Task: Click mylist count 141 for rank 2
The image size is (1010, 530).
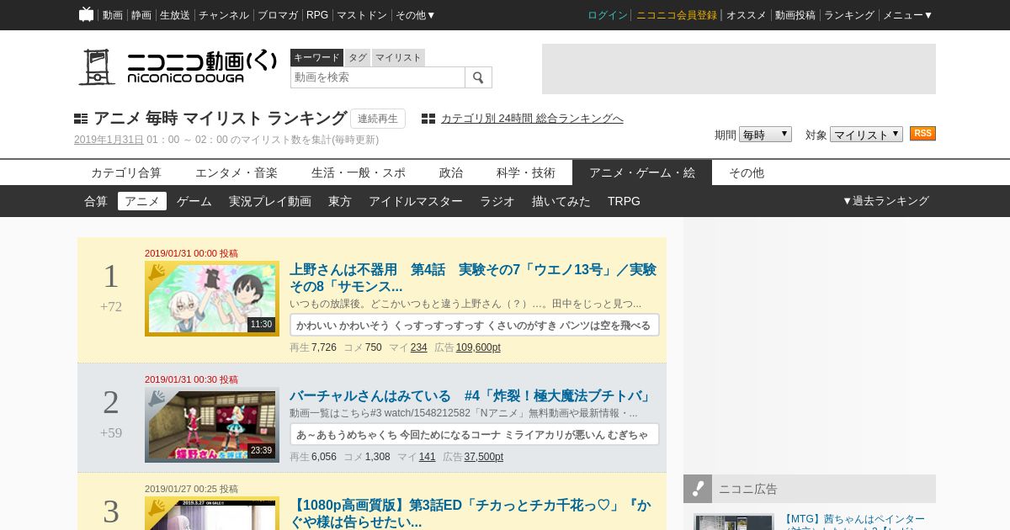Action: click(x=427, y=457)
